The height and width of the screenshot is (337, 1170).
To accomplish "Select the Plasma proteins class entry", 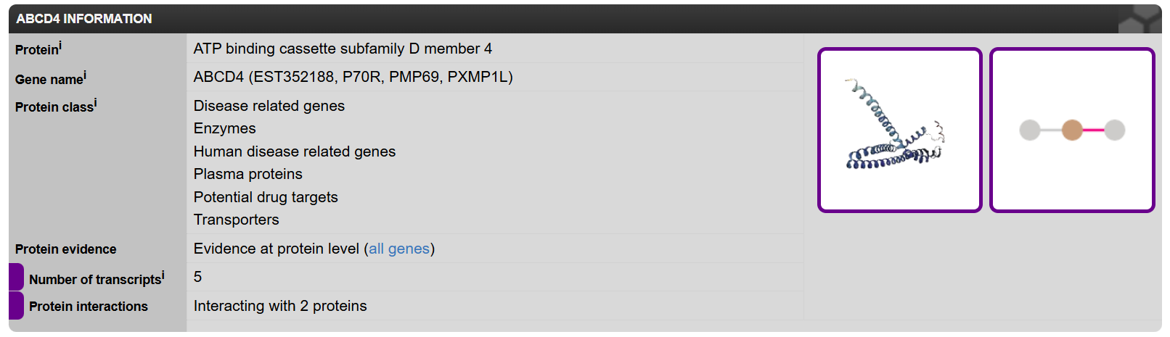I will click(x=248, y=174).
